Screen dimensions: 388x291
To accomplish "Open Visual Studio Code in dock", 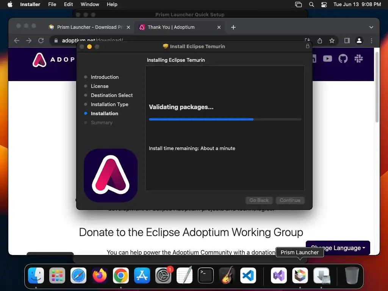I will tap(248, 275).
